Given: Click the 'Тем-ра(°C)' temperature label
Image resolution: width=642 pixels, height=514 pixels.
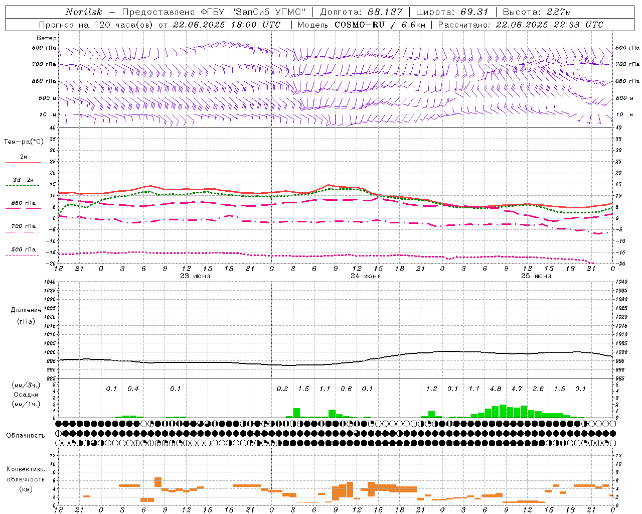Looking at the screenshot, I should click(24, 142).
